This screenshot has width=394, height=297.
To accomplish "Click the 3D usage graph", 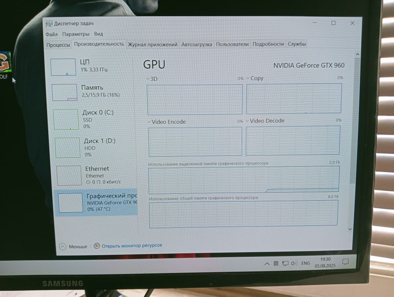I will coord(195,100).
